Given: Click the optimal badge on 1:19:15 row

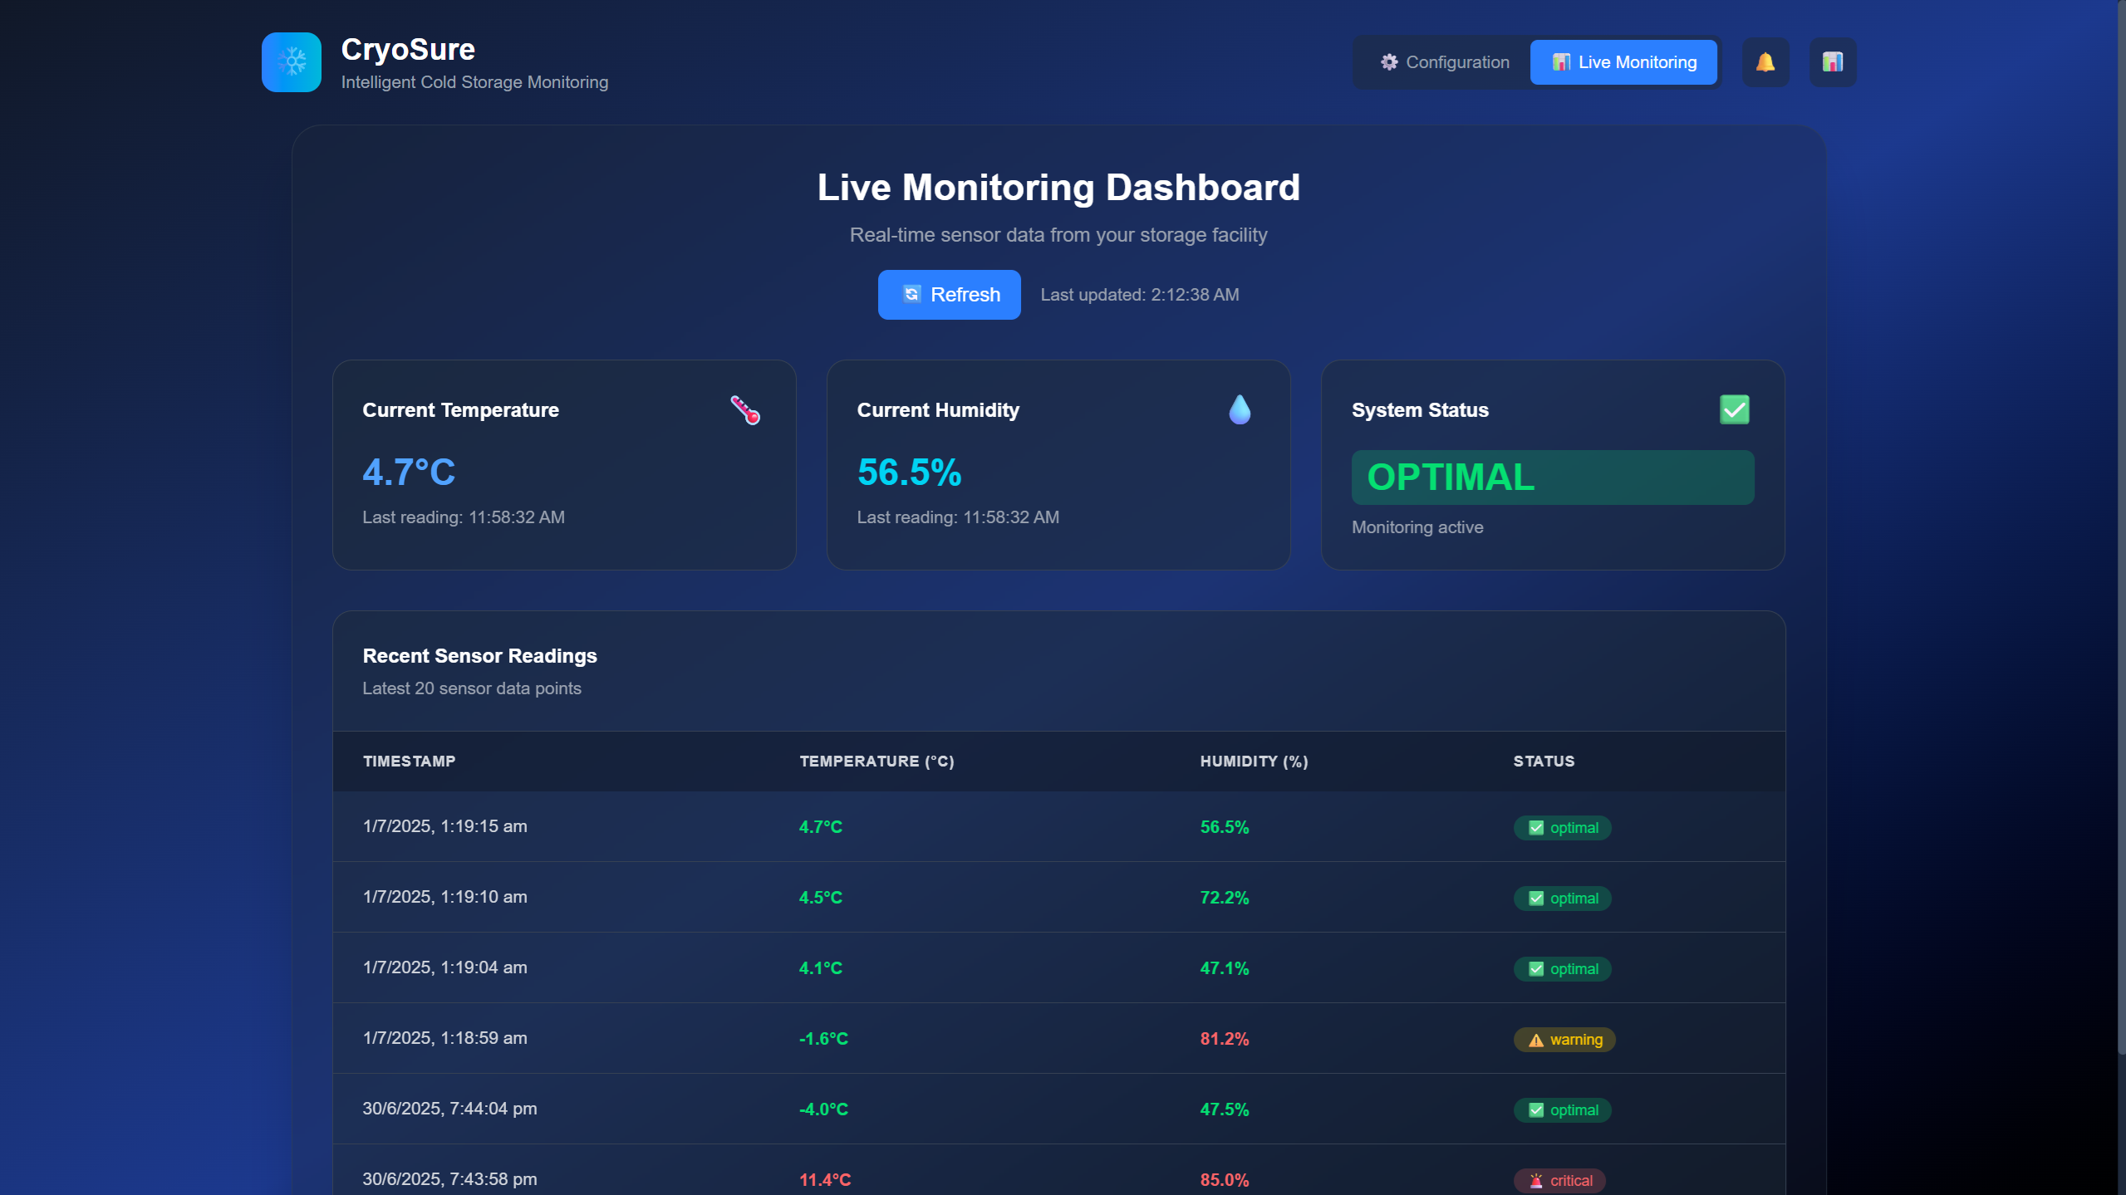Looking at the screenshot, I should tap(1562, 828).
